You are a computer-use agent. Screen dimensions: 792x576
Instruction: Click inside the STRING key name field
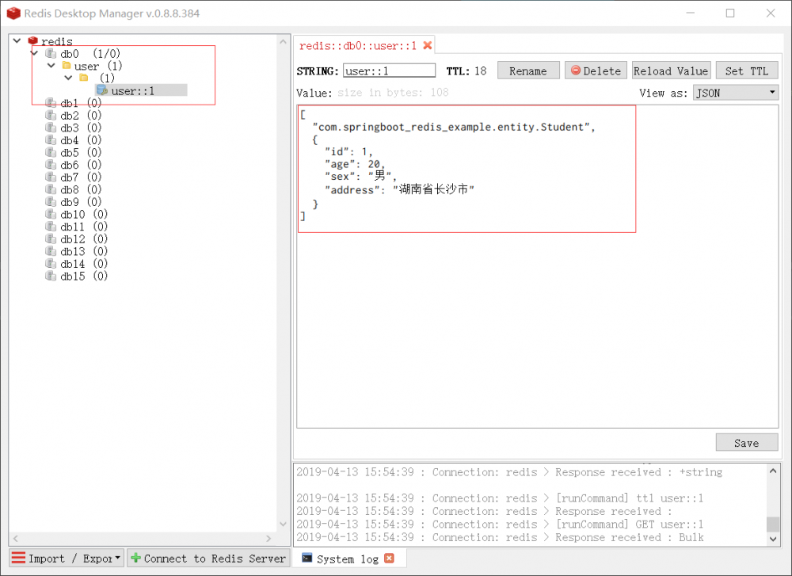pos(388,70)
